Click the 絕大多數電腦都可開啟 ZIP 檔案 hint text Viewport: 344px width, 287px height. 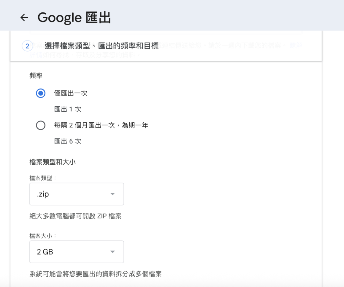[75, 216]
